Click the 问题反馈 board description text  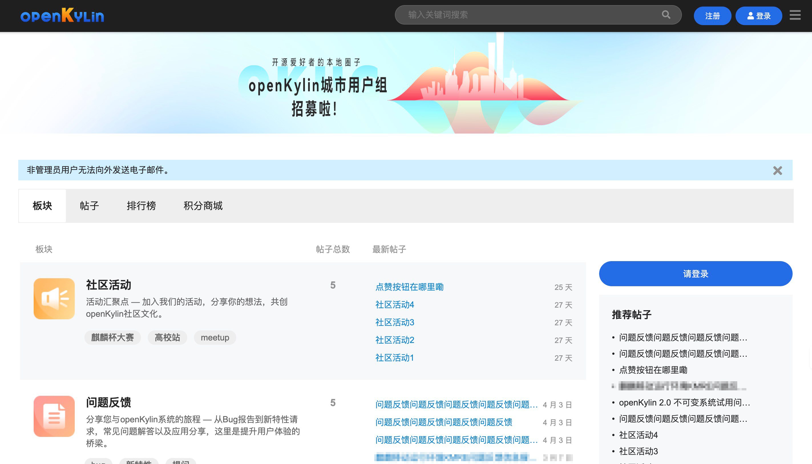193,431
